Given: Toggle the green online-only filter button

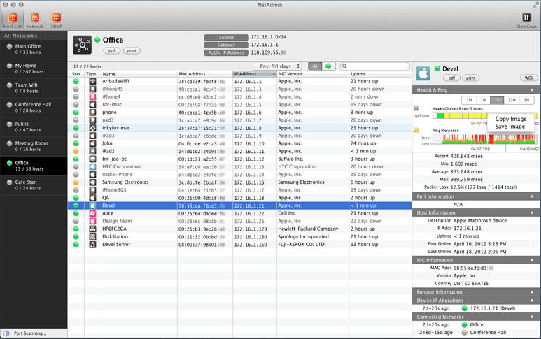Looking at the screenshot, I should [328, 66].
